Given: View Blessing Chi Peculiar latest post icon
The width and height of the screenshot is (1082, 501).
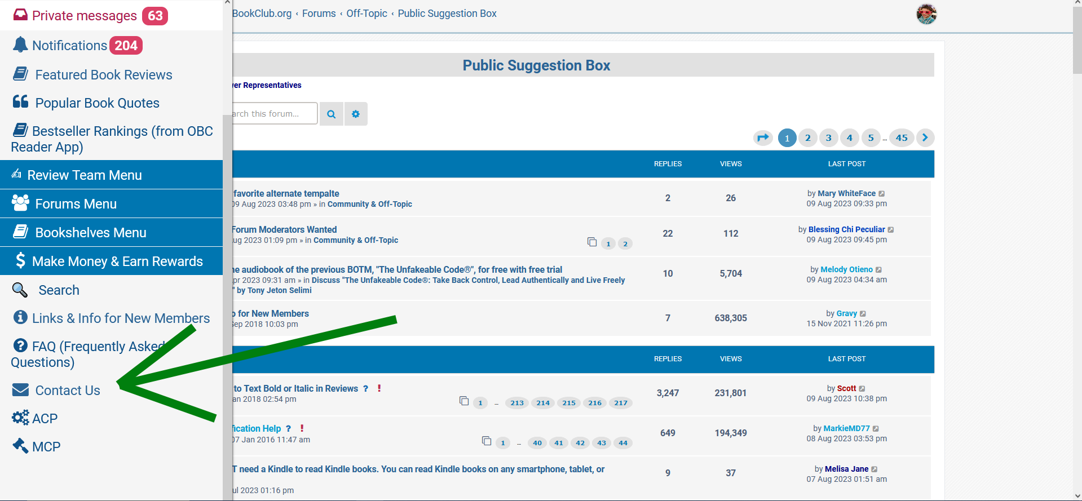Looking at the screenshot, I should click(x=891, y=229).
